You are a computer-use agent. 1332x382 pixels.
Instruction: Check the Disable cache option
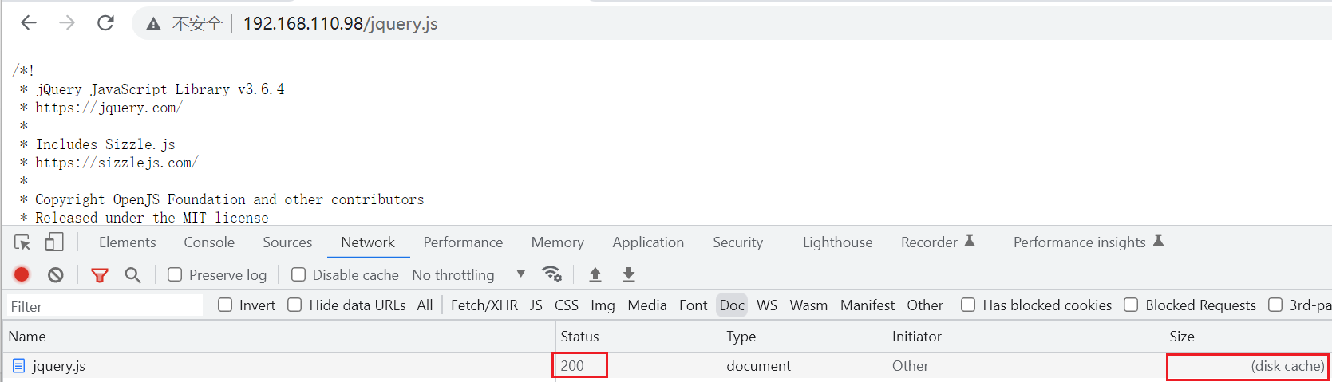(x=298, y=275)
